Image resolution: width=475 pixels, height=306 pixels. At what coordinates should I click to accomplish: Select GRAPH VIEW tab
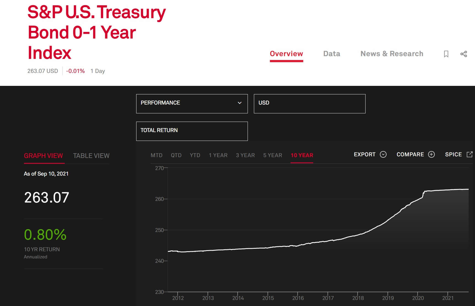[x=44, y=156]
